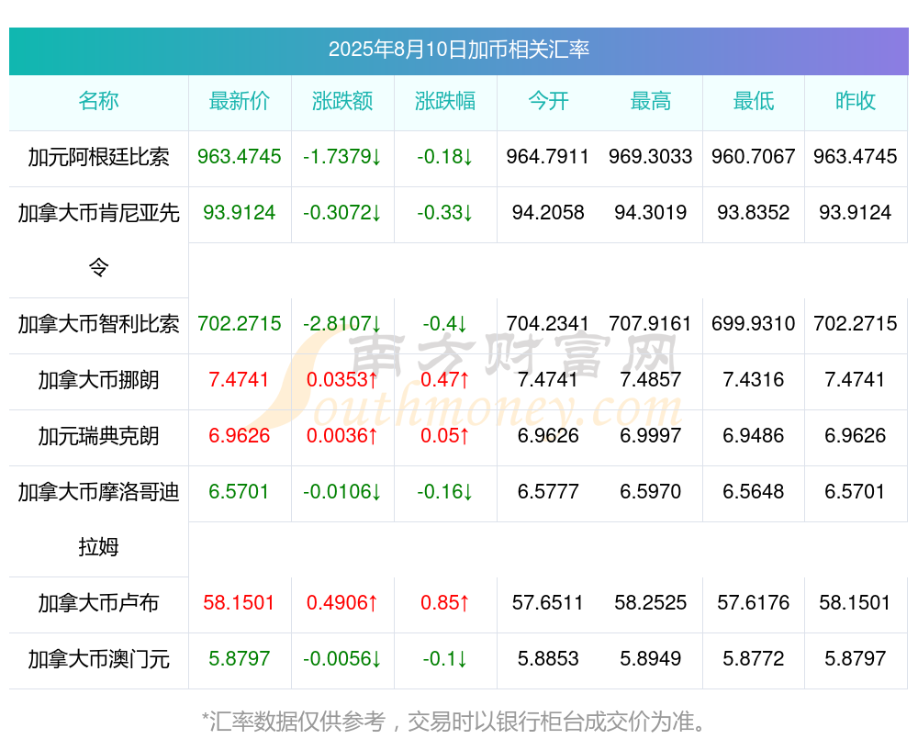Select the row name 加元阿根廷比索
This screenshot has width=918, height=750.
(98, 157)
